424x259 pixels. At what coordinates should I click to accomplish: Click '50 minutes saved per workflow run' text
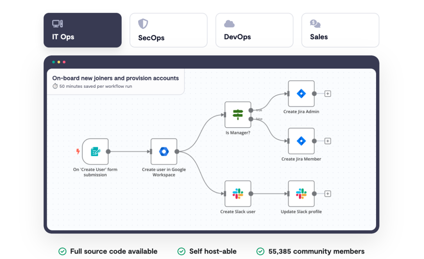[x=96, y=86]
